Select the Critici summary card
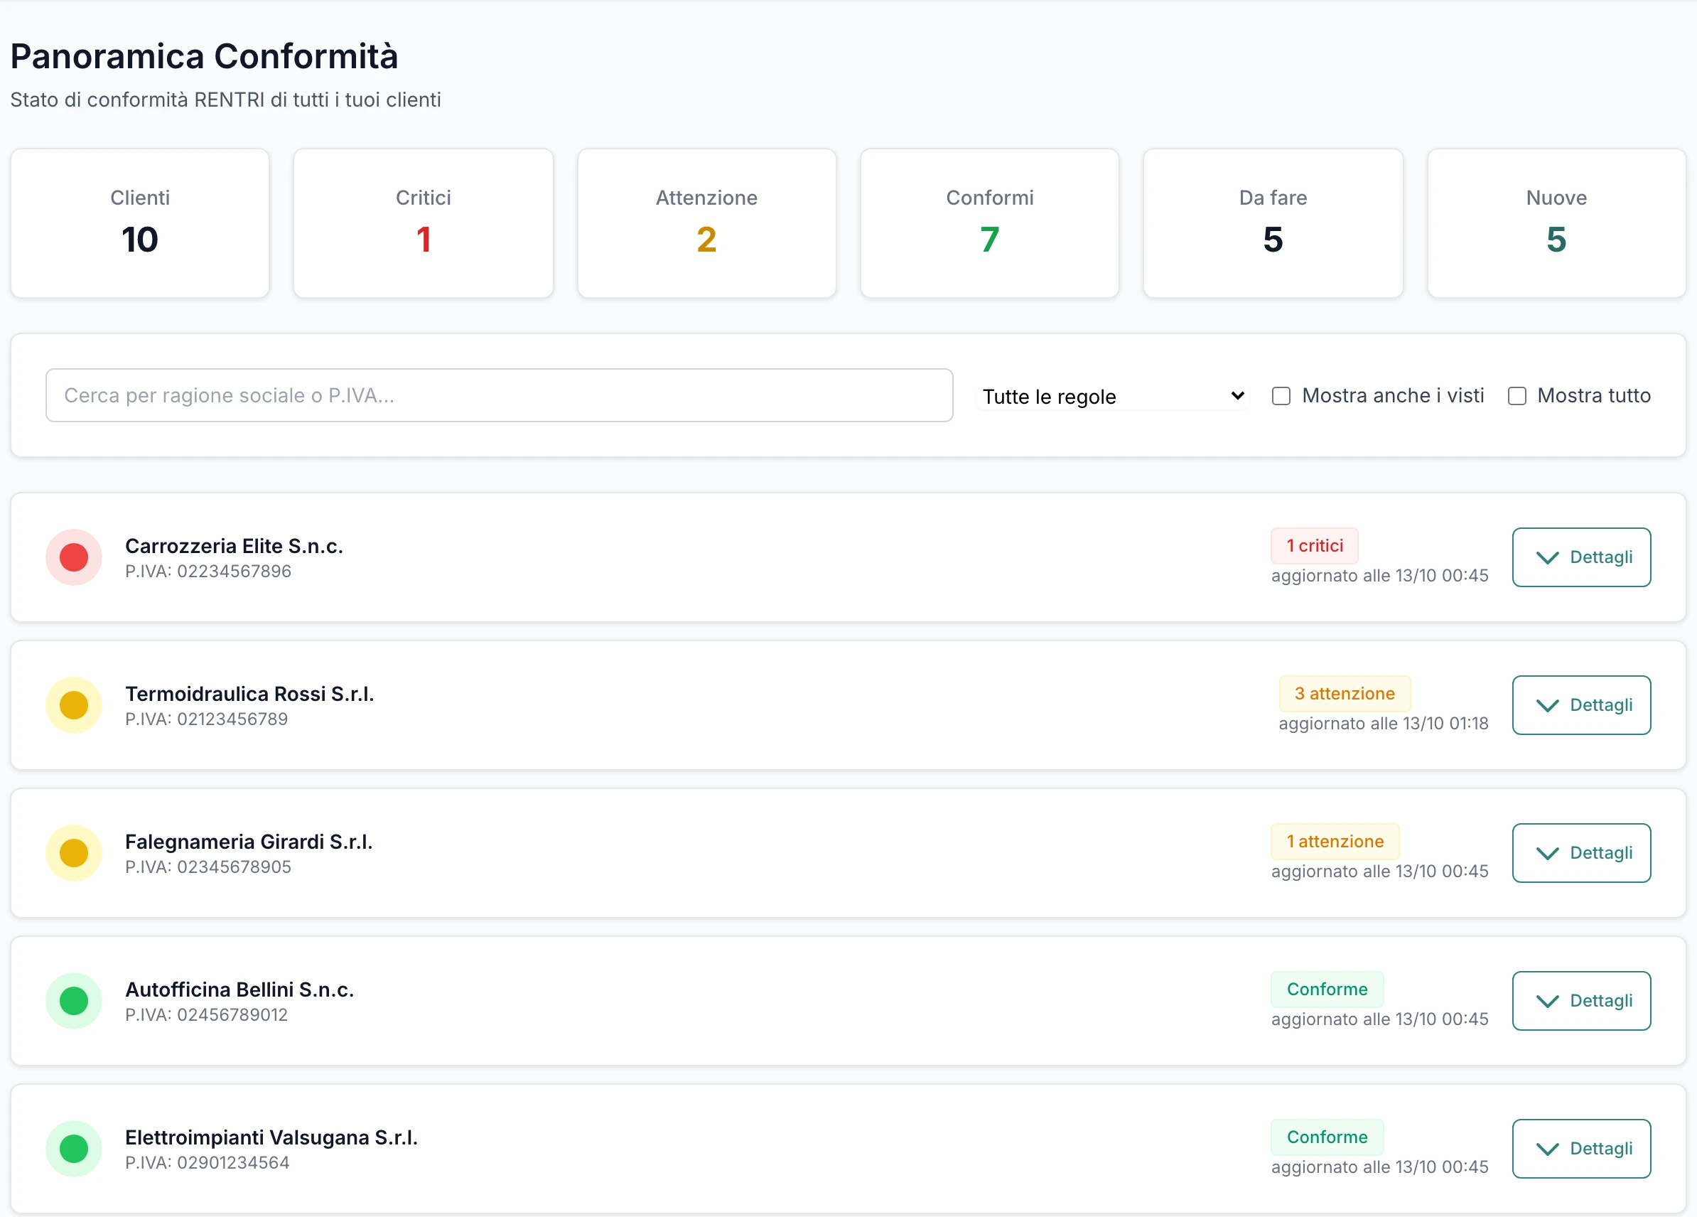This screenshot has height=1217, width=1697. pyautogui.click(x=424, y=223)
